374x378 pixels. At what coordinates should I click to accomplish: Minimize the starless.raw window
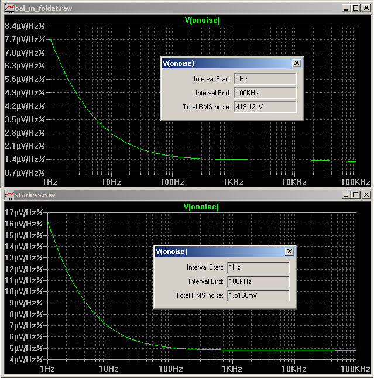pyautogui.click(x=346, y=194)
